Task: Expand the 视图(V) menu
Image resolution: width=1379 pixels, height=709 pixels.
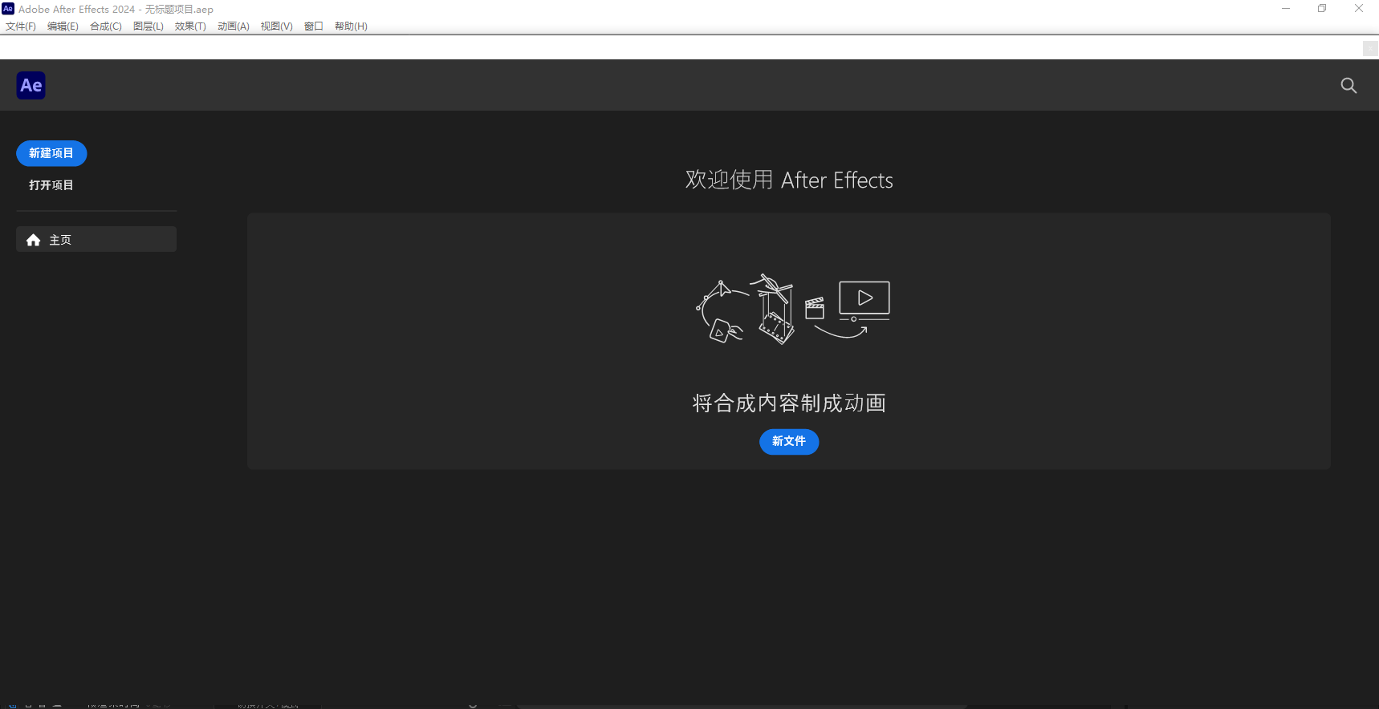Action: [x=276, y=26]
